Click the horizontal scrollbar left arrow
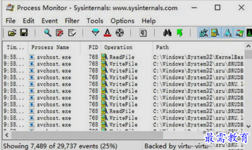The height and width of the screenshot is (150, 252). click(x=7, y=135)
